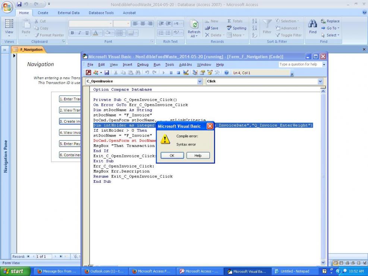Open the C_OpenInvoice object dropdown

[200, 81]
